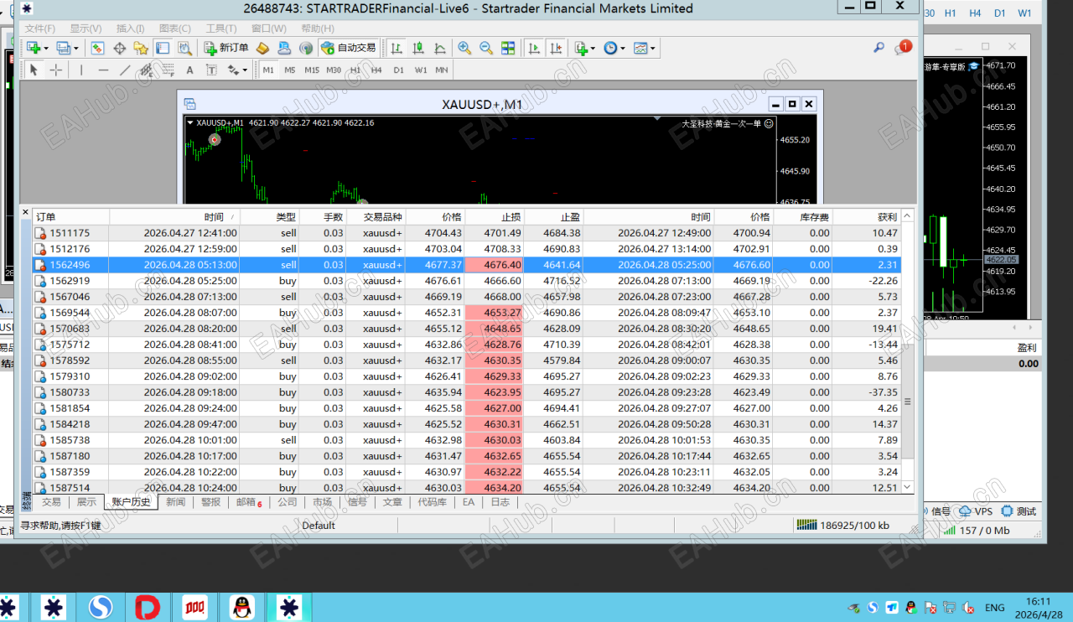Select the Crosshair cursor tool
The height and width of the screenshot is (622, 1073).
click(55, 70)
